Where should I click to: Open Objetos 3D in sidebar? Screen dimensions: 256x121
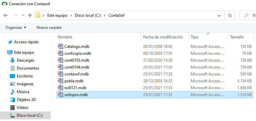pyautogui.click(x=26, y=100)
